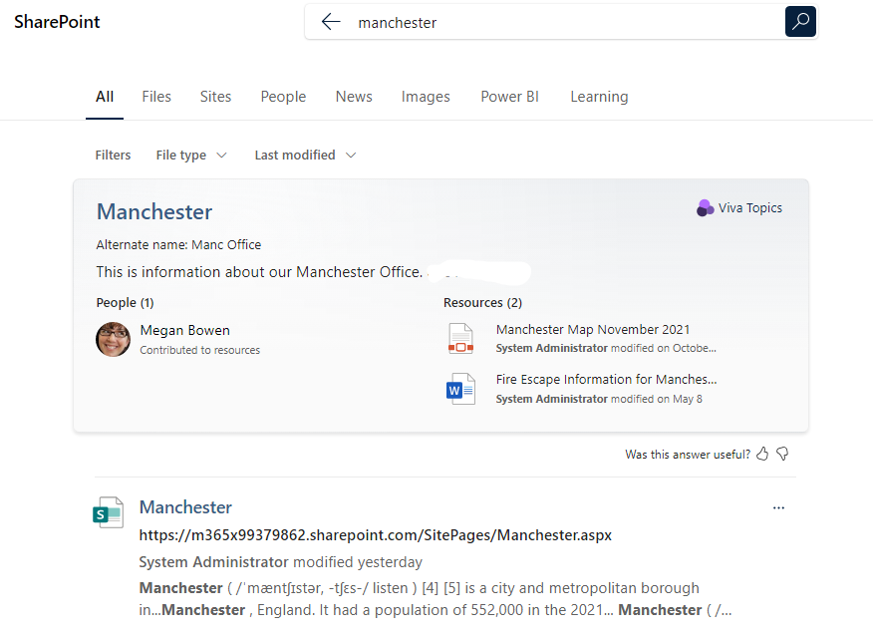Switch to the Files tab
The image size is (873, 636).
[156, 97]
